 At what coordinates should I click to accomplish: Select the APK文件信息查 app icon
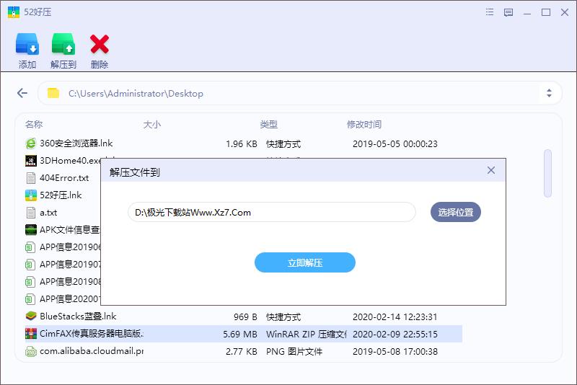[31, 230]
